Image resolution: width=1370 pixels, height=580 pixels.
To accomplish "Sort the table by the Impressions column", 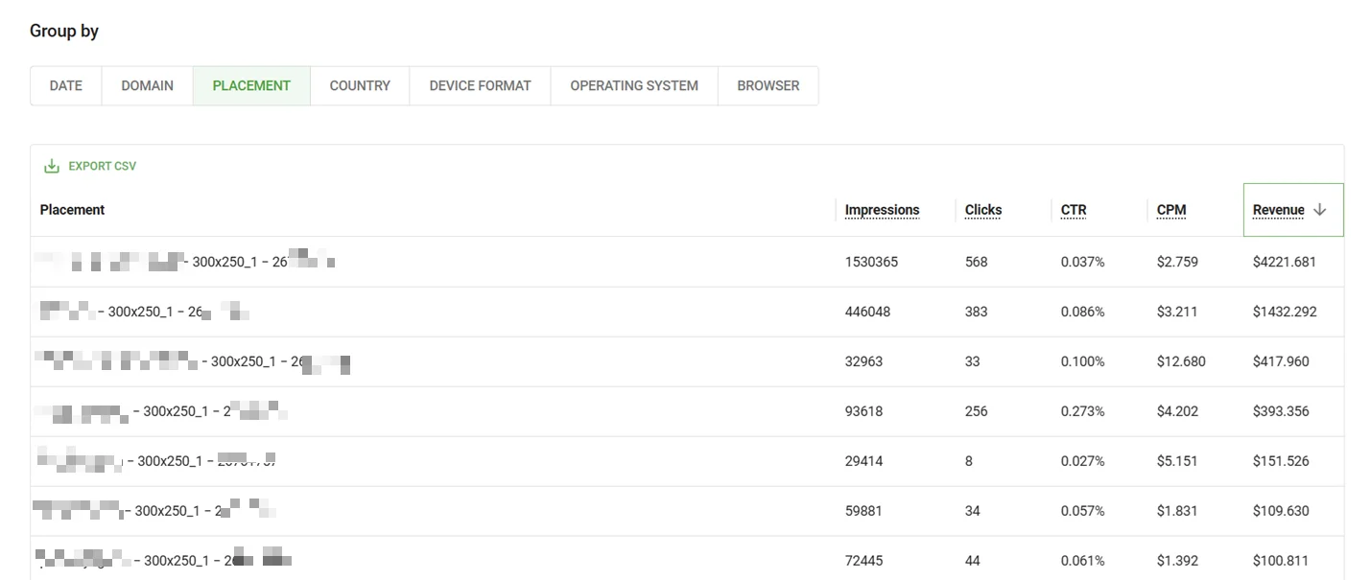I will 882,210.
